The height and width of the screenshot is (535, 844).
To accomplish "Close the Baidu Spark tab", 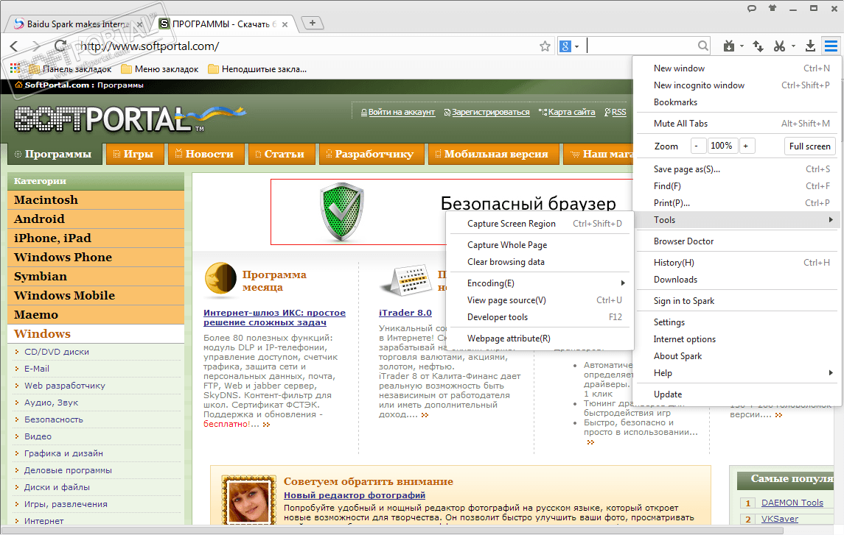I will click(139, 24).
